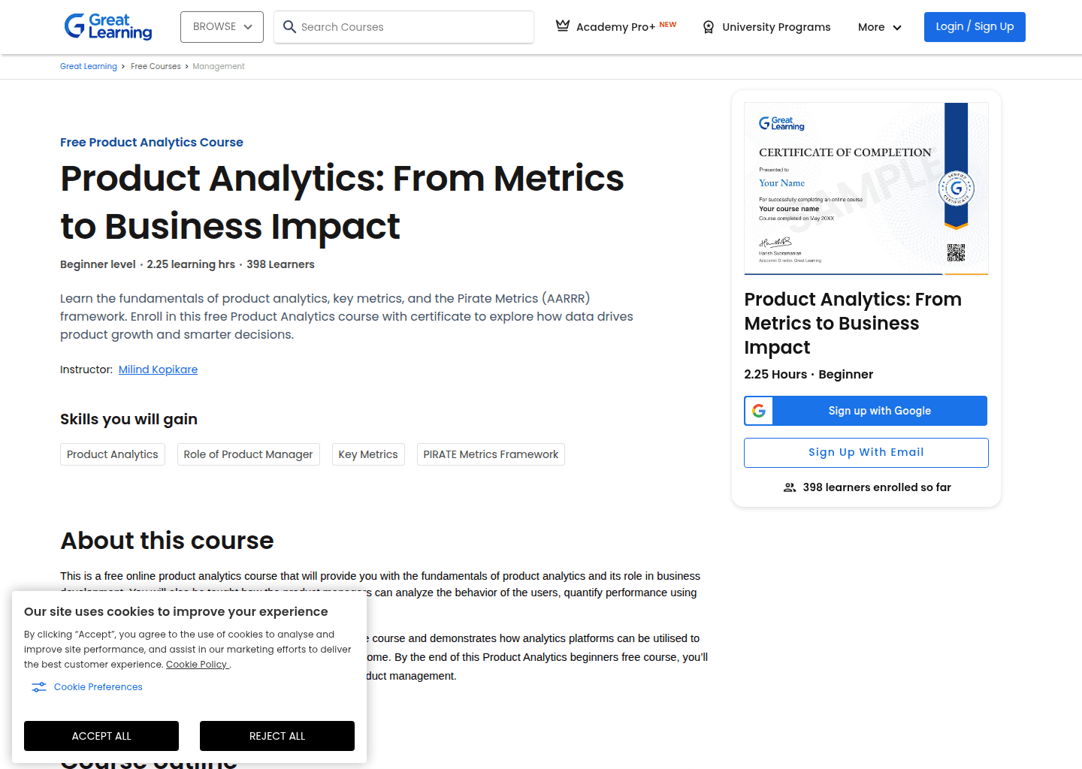The image size is (1082, 769).
Task: Click the graduation cap icon for University Programs
Action: (x=707, y=27)
